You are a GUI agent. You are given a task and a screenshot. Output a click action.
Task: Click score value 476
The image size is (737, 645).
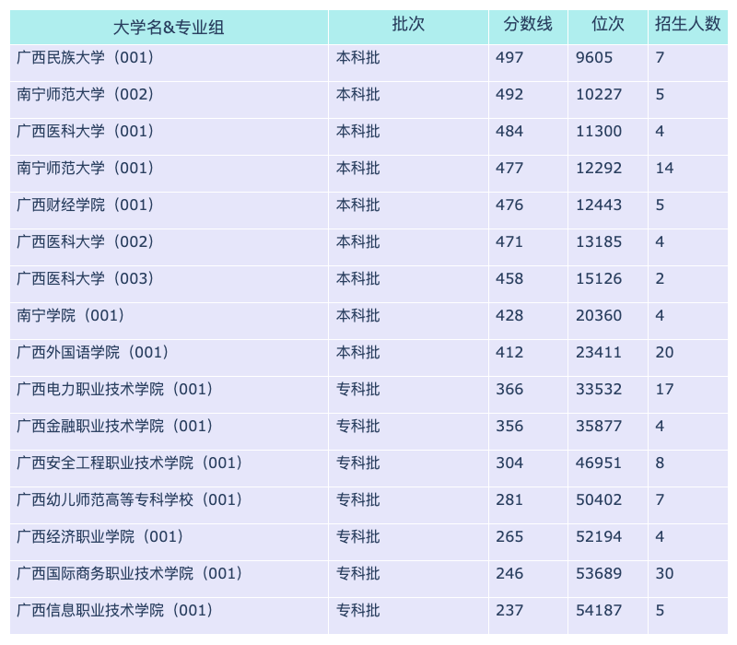point(509,205)
